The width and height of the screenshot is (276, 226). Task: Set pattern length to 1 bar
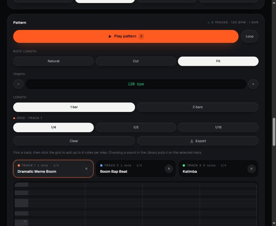(x=74, y=107)
